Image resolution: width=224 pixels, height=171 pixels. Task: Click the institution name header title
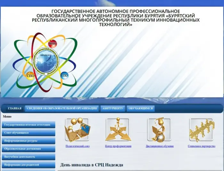click(x=116, y=18)
